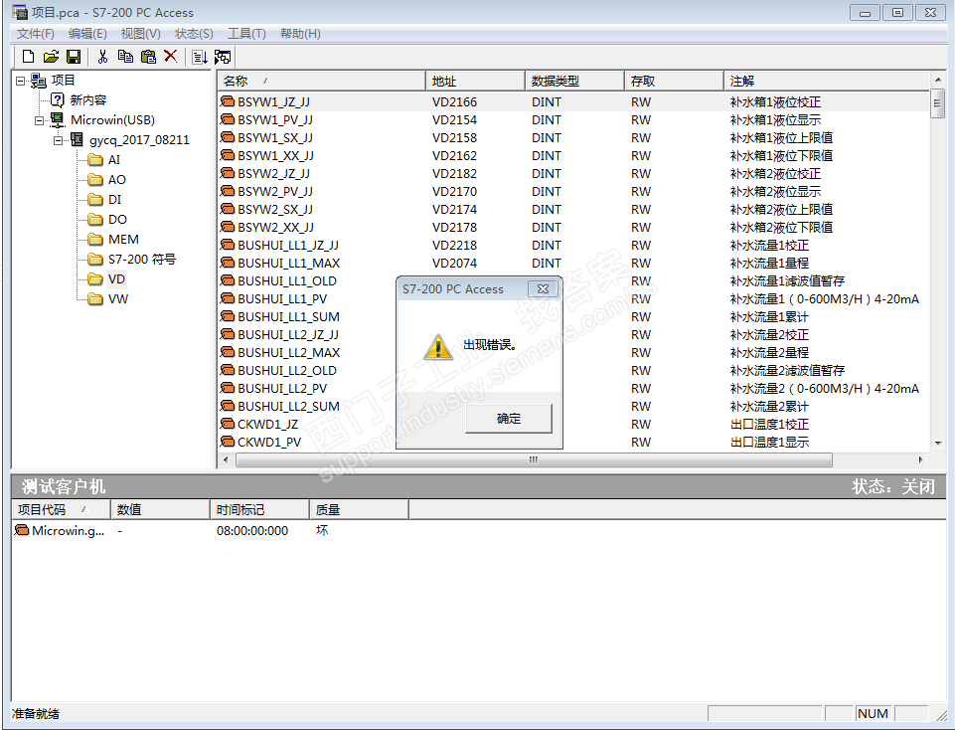This screenshot has width=955, height=730.
Task: Click the red Delete X icon
Action: pos(171,56)
